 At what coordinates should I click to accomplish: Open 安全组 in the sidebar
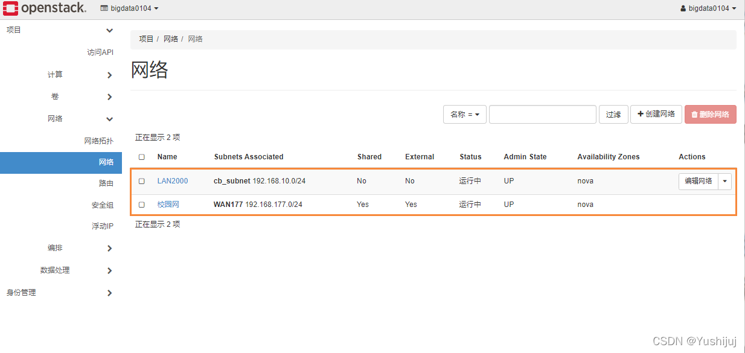102,205
